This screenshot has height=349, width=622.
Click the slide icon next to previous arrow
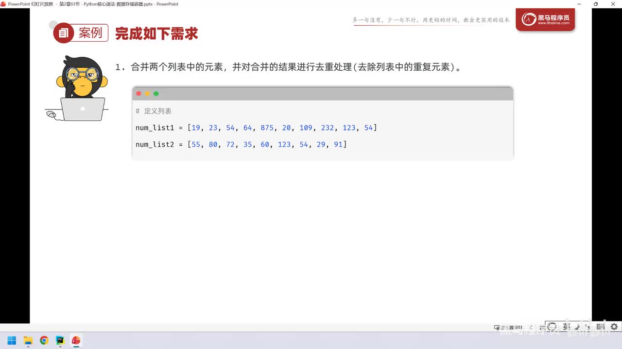(x=542, y=327)
